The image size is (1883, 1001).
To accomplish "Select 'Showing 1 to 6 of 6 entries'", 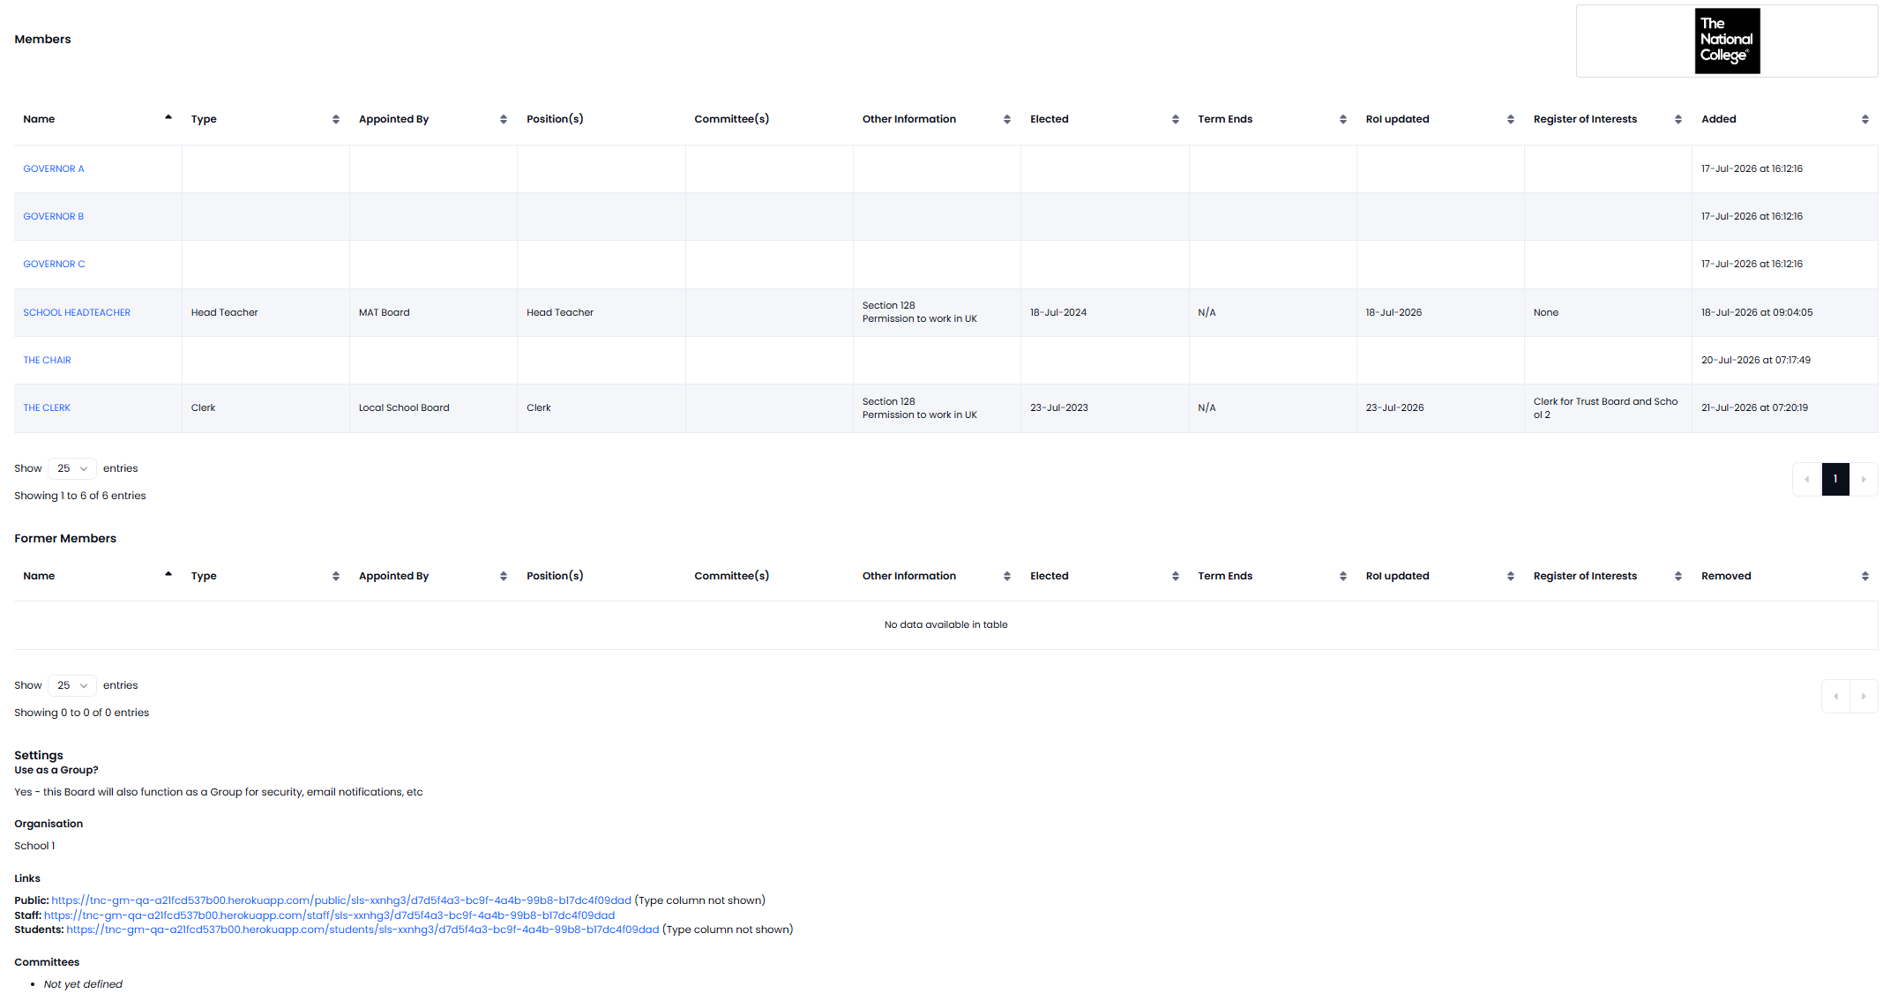I will point(80,496).
